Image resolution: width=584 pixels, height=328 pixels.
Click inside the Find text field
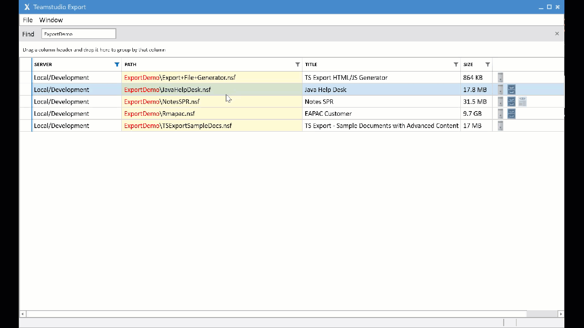pos(78,34)
